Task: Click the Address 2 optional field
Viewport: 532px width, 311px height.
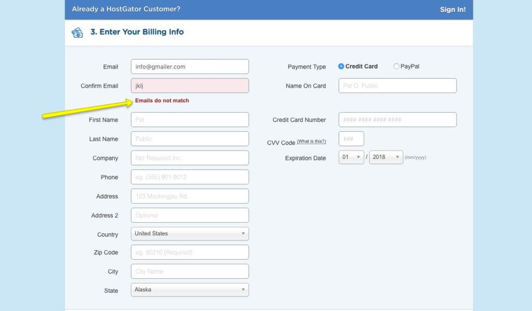Action: pyautogui.click(x=190, y=215)
